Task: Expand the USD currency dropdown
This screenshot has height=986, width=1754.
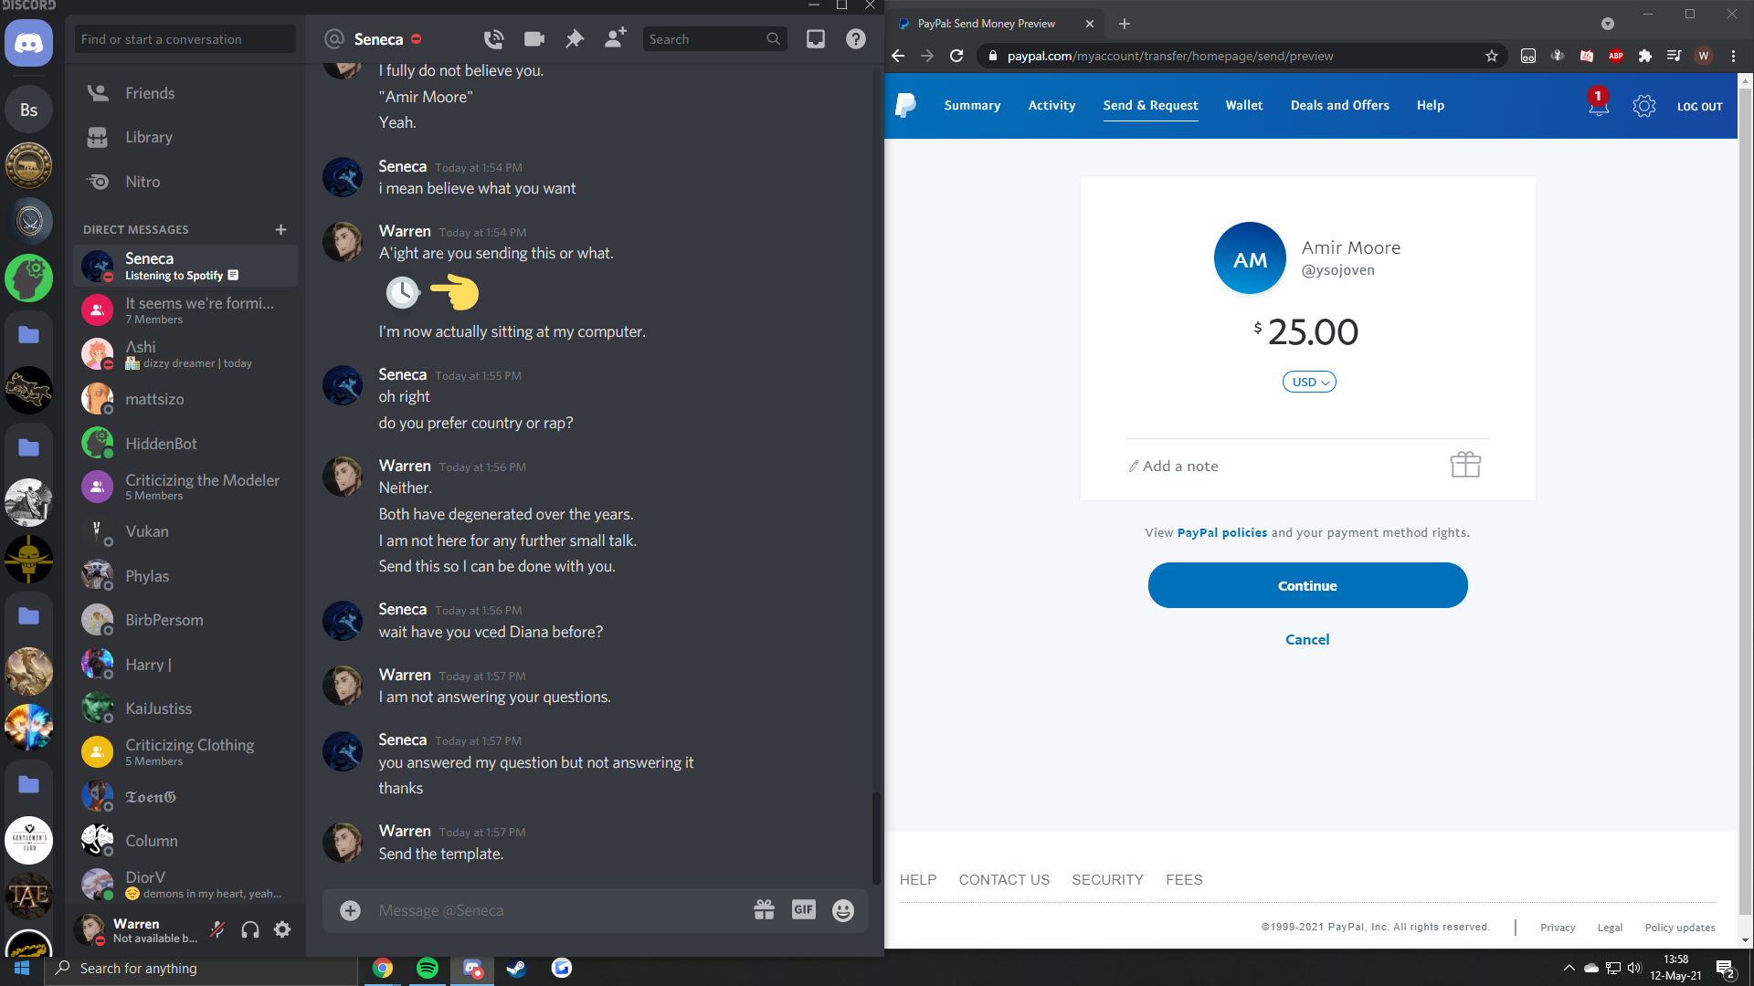Action: point(1309,382)
